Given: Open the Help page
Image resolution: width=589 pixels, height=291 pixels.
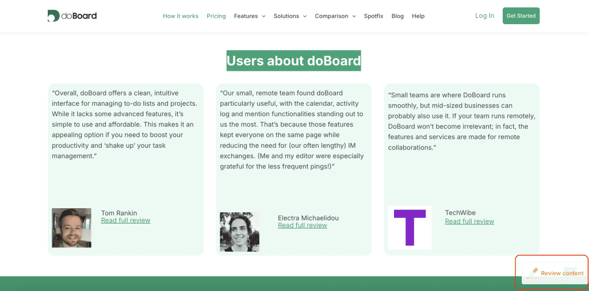Looking at the screenshot, I should (x=418, y=16).
